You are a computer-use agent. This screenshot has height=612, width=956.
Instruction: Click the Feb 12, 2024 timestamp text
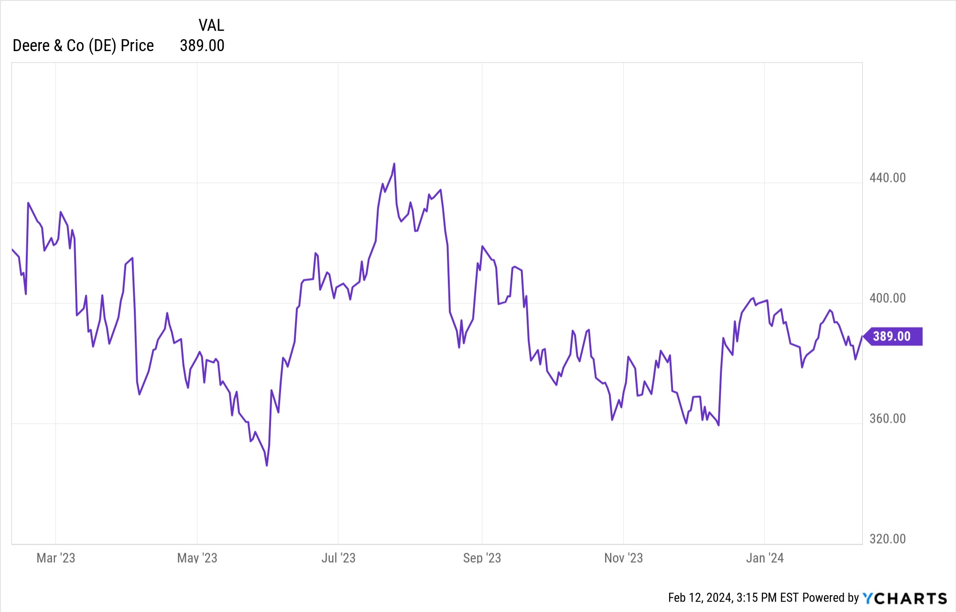pos(733,598)
